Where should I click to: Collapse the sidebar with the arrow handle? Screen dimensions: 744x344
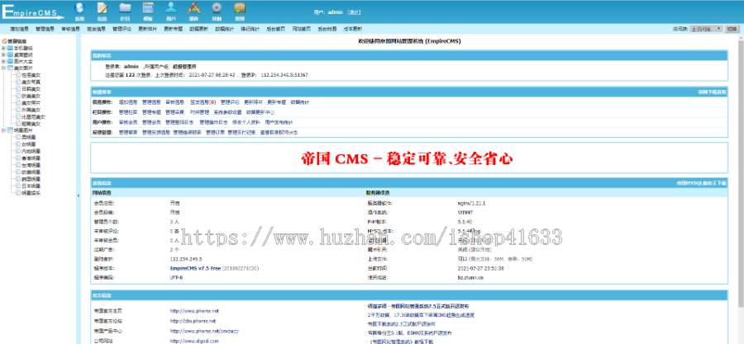coord(79,196)
